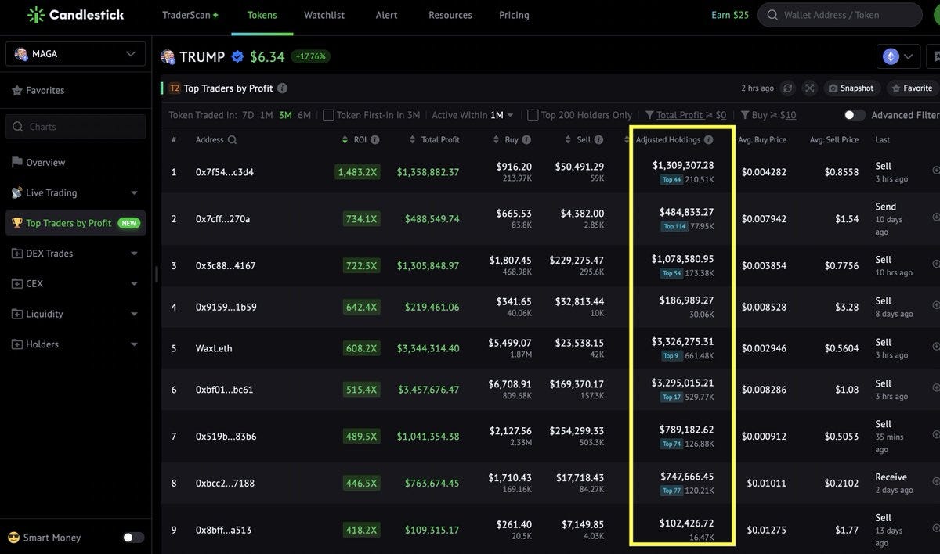The image size is (940, 554).
Task: Turn on the Advanced Filter toggle
Action: 855,115
